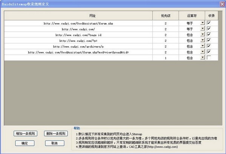Open the 包含 dropdown for the ?p= rule
This screenshot has height=154, width=226.
(x=203, y=40)
